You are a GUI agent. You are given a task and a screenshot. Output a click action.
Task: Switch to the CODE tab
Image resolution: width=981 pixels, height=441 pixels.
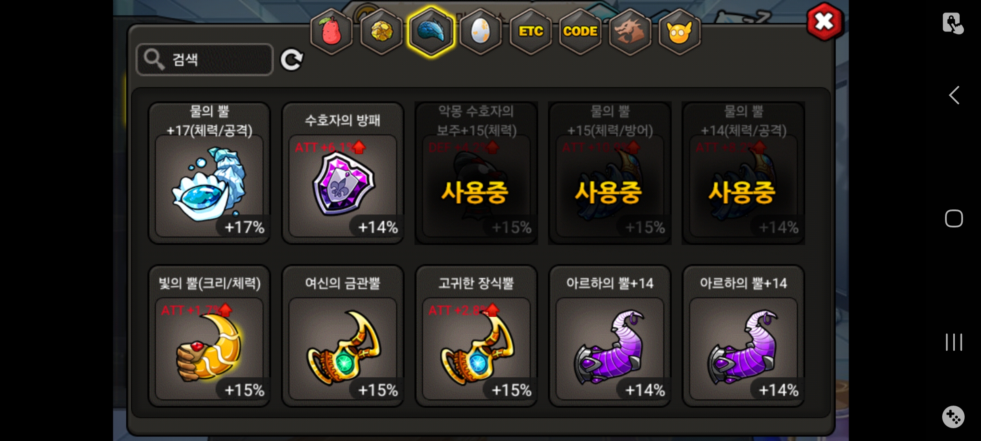pyautogui.click(x=580, y=31)
